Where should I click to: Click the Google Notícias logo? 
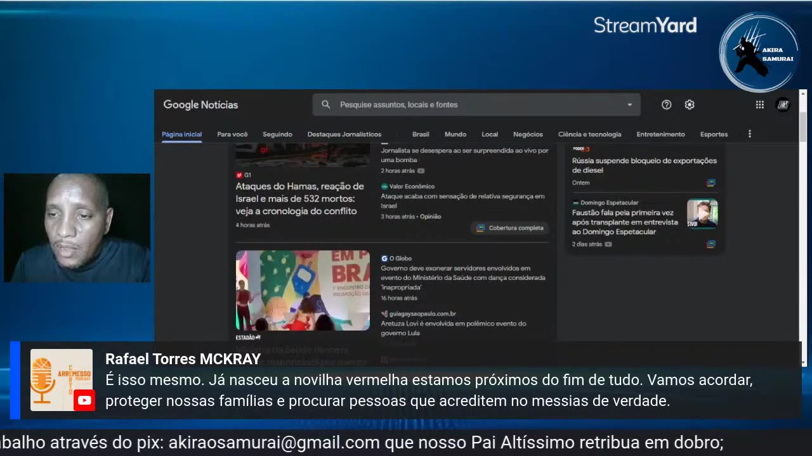coord(200,105)
